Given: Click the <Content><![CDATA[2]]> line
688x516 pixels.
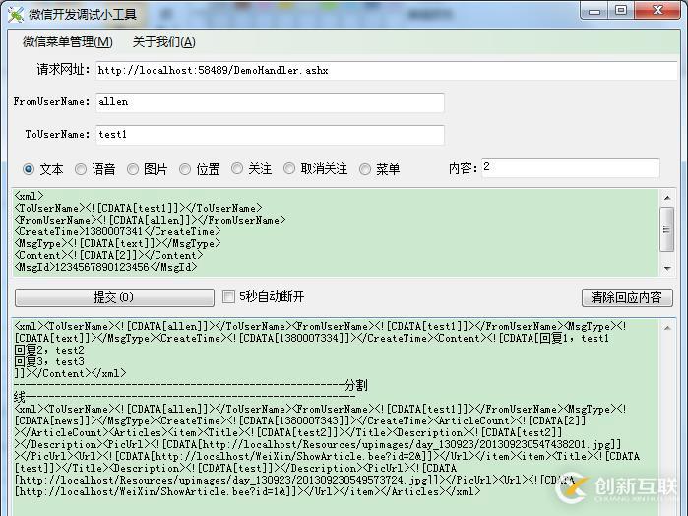Looking at the screenshot, I should [108, 255].
